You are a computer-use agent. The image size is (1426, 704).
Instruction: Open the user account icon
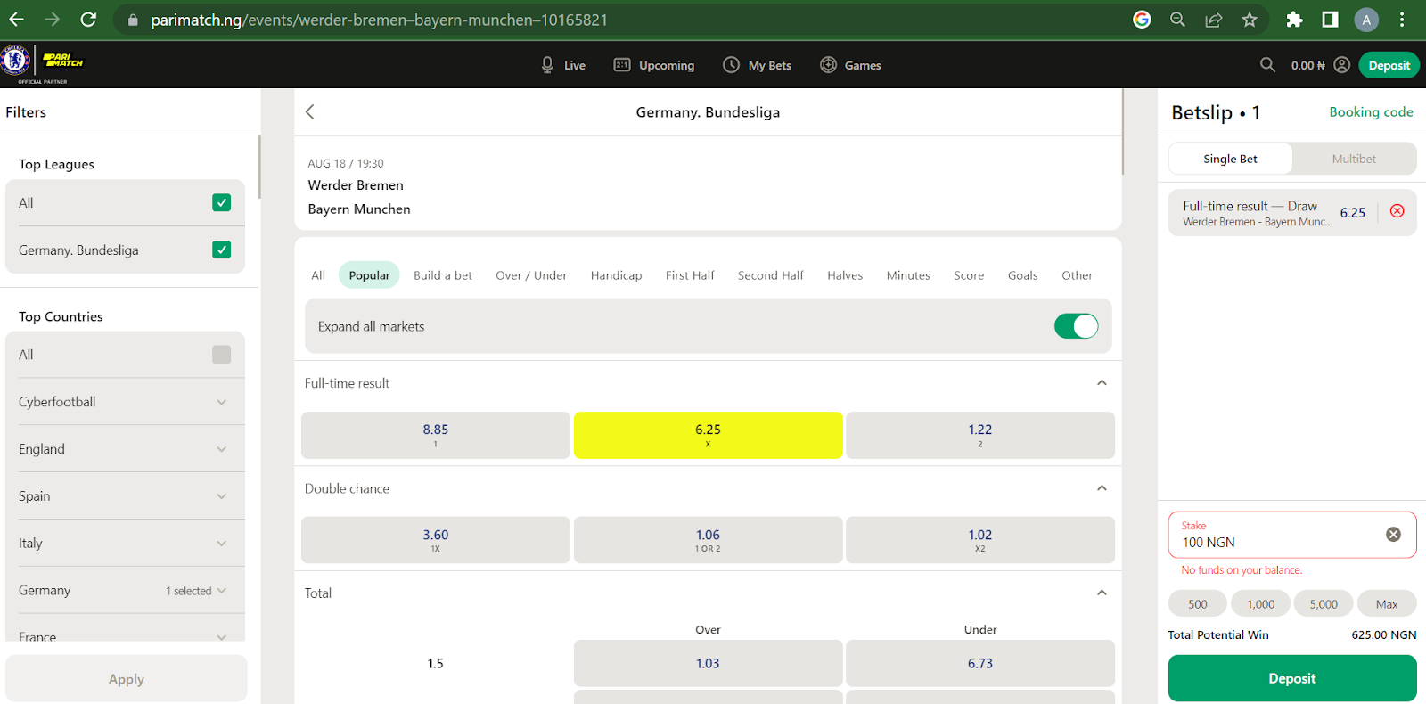click(1342, 64)
